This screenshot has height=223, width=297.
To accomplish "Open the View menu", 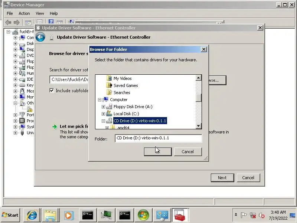I will (40, 13).
